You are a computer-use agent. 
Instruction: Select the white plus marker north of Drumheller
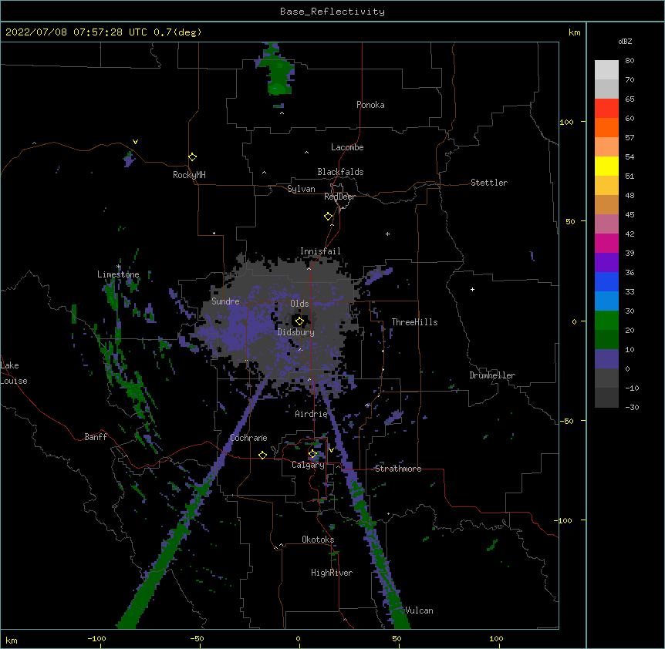[472, 289]
